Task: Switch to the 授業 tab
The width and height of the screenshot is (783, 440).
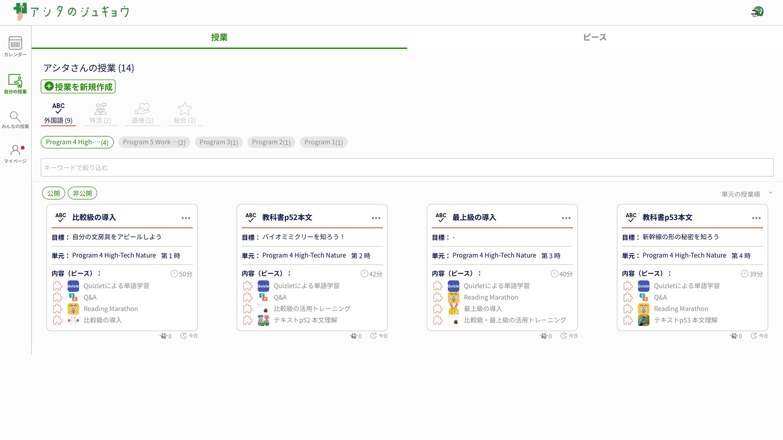Action: point(219,37)
